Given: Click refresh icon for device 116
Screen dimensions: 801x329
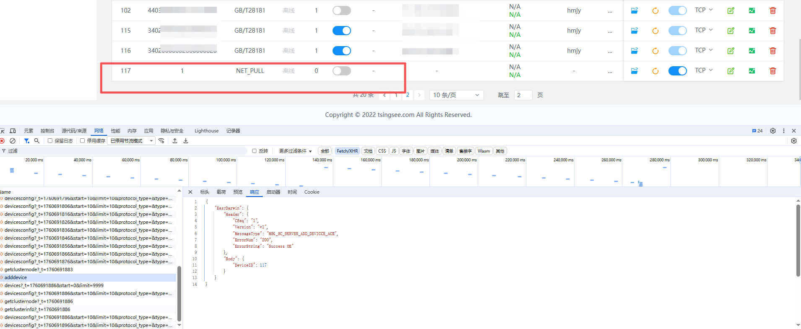Looking at the screenshot, I should pos(655,51).
